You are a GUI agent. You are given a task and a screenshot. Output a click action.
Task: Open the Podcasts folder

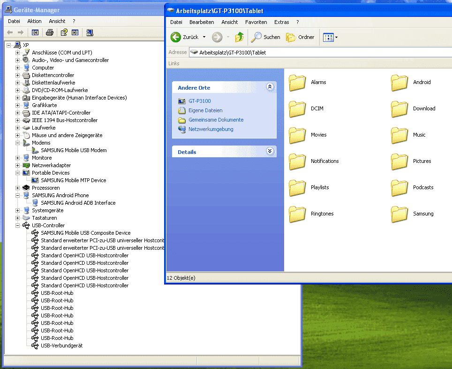[412, 187]
